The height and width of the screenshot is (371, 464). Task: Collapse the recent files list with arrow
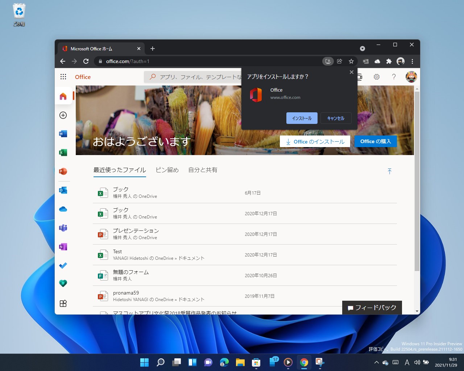click(390, 171)
